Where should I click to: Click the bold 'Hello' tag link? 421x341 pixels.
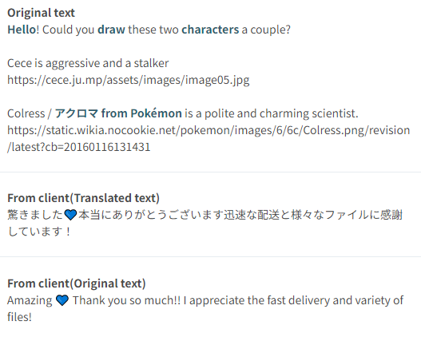[22, 30]
